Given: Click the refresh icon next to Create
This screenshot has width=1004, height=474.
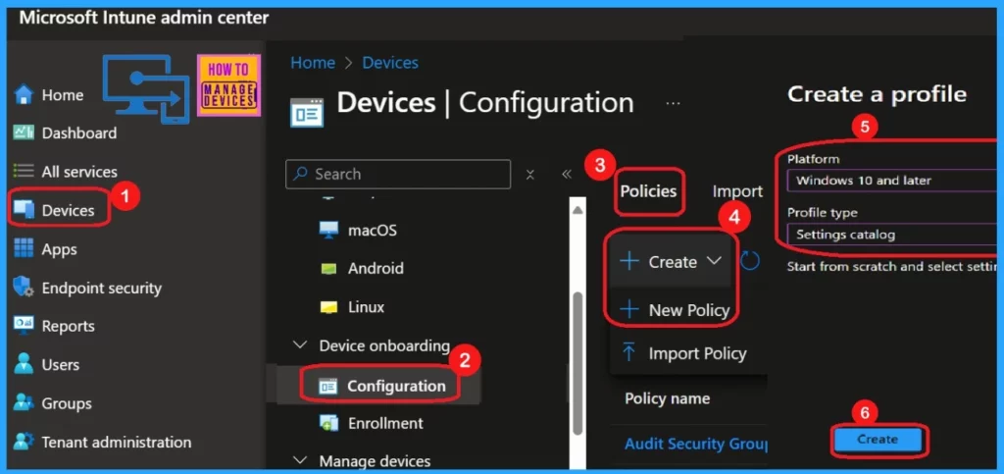Looking at the screenshot, I should tap(750, 260).
